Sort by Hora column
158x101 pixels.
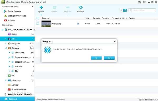point(87,18)
